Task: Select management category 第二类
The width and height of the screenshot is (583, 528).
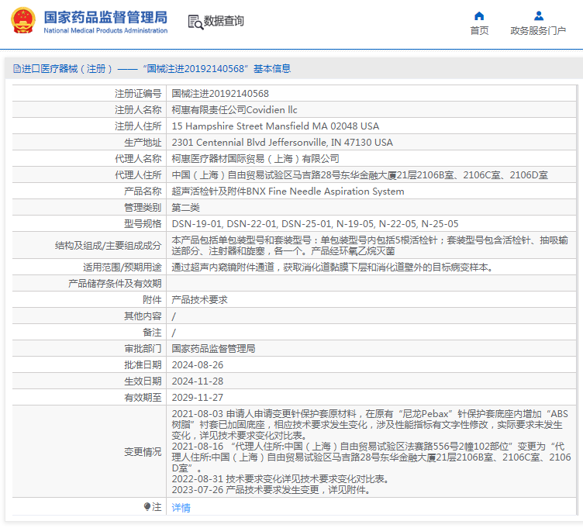Action: [x=185, y=208]
